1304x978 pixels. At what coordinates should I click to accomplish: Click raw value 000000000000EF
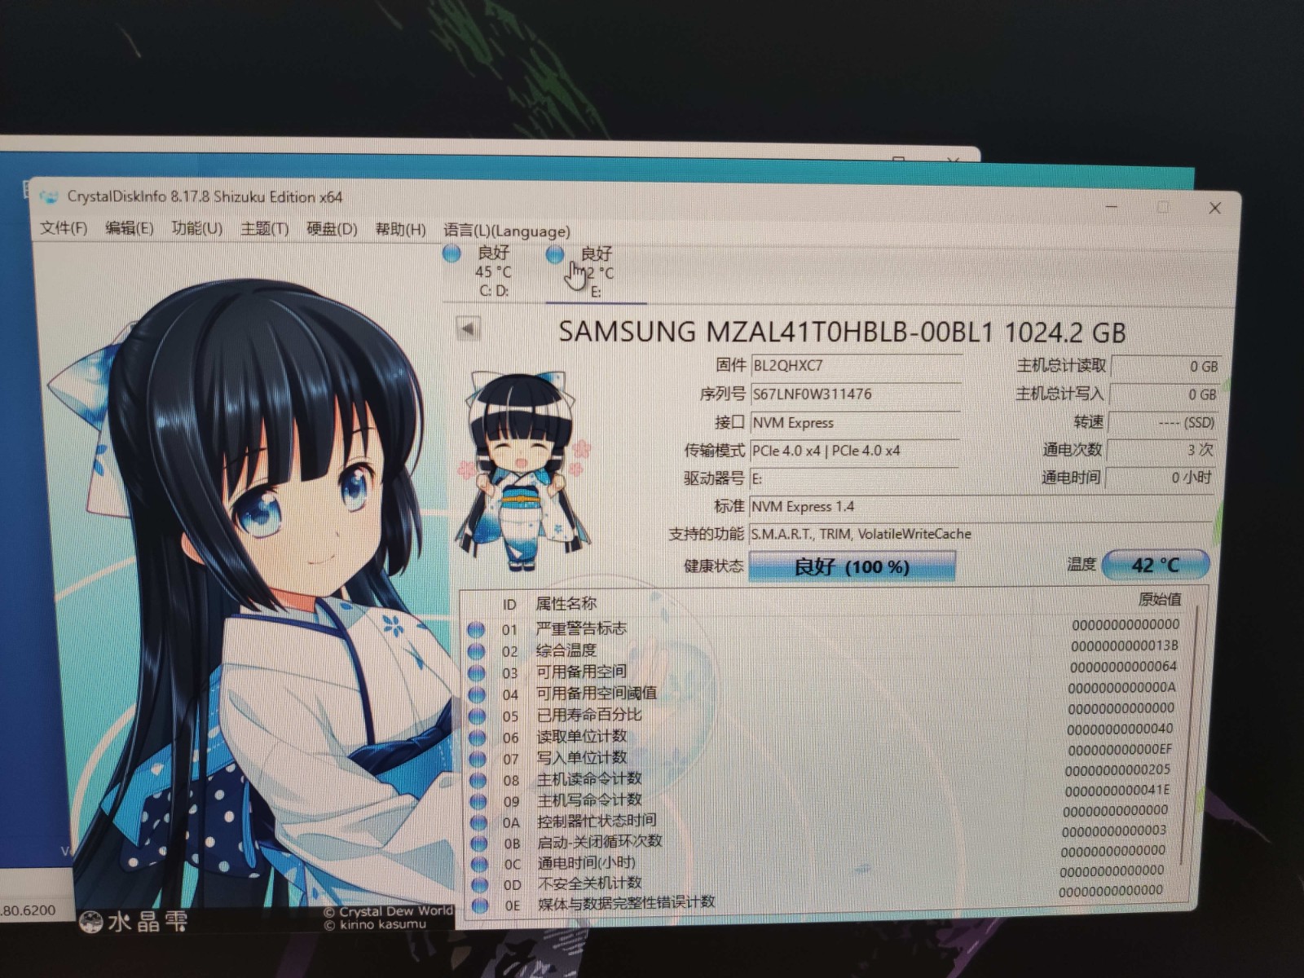(x=1120, y=749)
